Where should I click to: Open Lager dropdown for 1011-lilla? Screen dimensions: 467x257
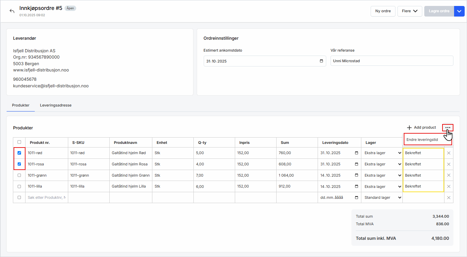point(383,187)
